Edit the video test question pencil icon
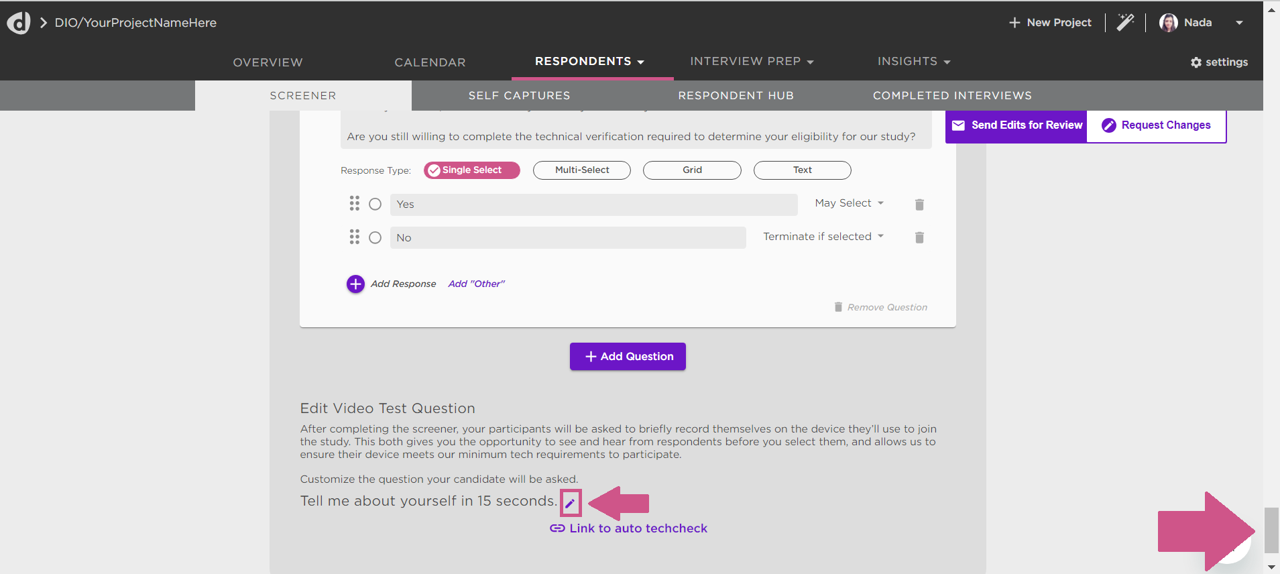Image resolution: width=1280 pixels, height=574 pixels. click(571, 503)
